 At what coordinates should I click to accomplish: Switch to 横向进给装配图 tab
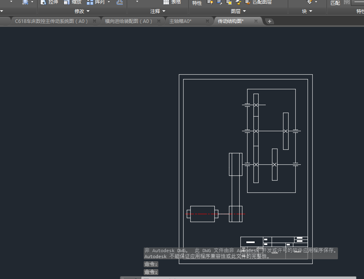[x=128, y=21]
